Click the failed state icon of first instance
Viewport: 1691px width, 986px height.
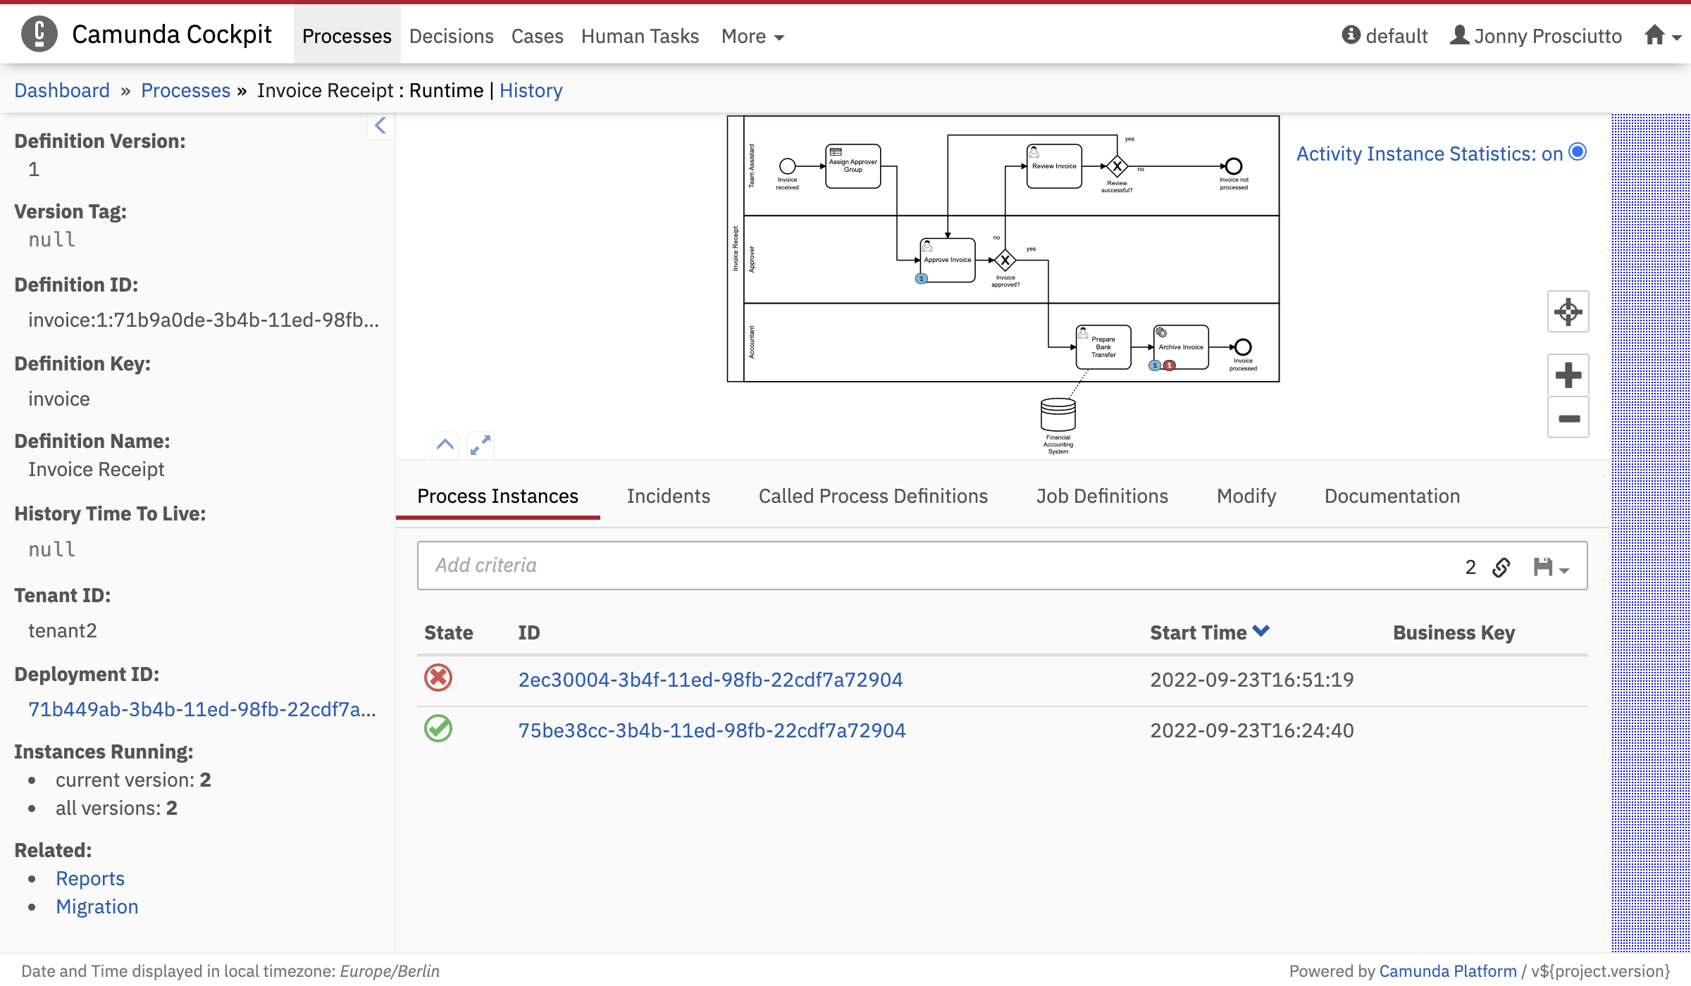click(x=438, y=678)
